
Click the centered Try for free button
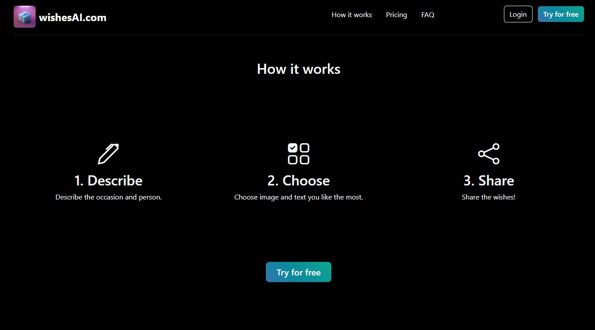pyautogui.click(x=298, y=272)
